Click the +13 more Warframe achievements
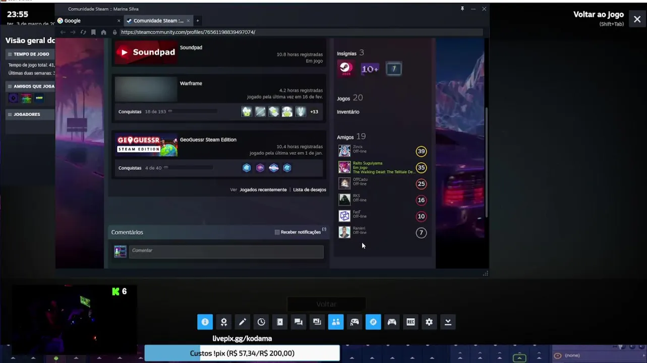 point(314,111)
